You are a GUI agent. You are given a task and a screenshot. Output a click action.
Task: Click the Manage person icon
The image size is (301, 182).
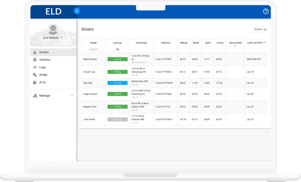[35, 96]
